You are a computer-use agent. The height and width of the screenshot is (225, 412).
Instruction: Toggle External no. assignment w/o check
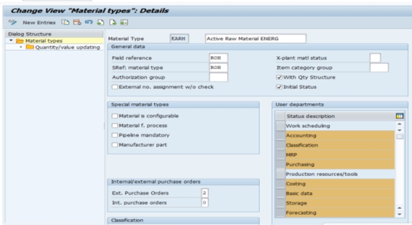click(x=115, y=87)
